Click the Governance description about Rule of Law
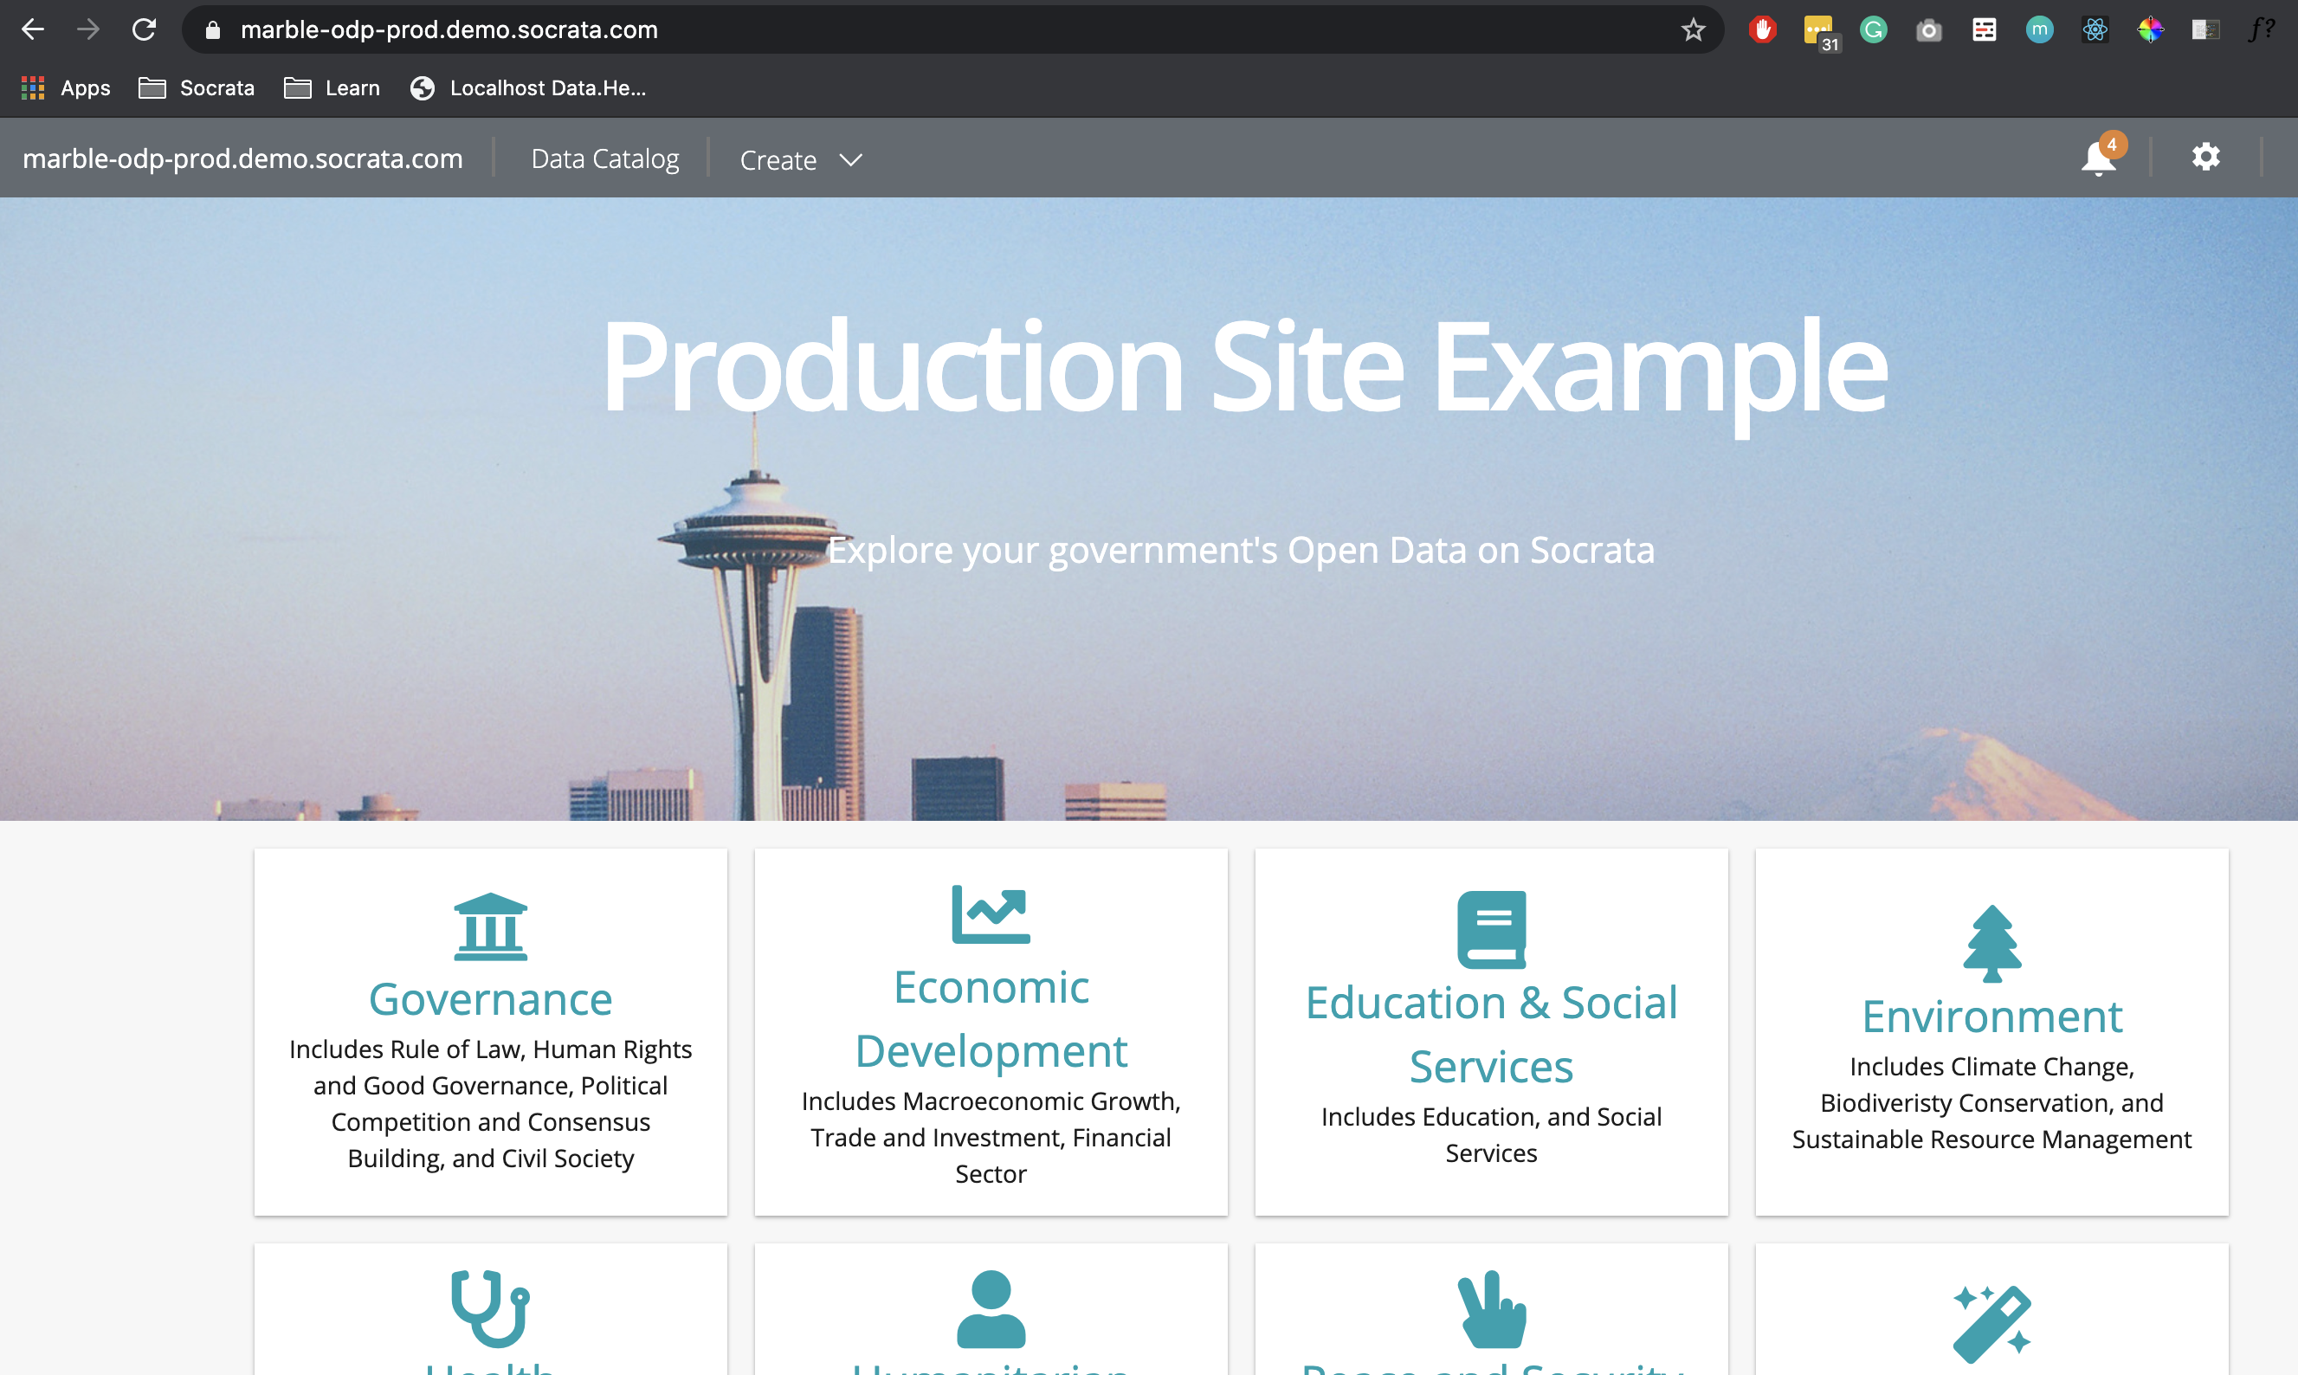 point(490,1103)
